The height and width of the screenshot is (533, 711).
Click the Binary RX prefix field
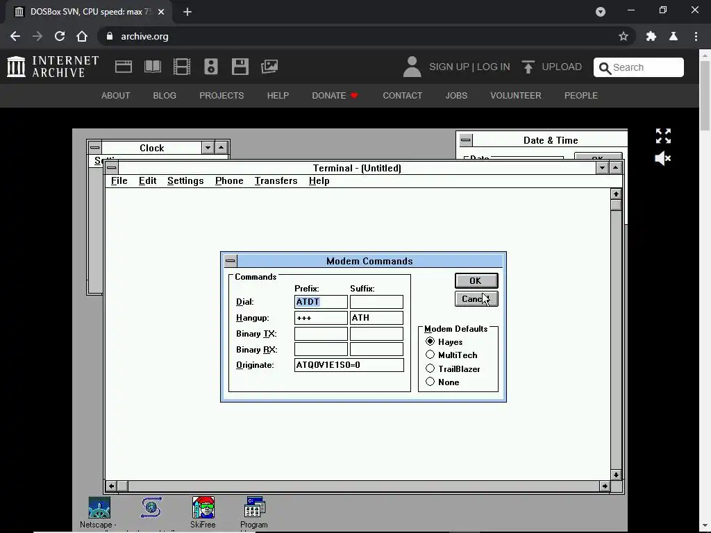click(x=321, y=350)
